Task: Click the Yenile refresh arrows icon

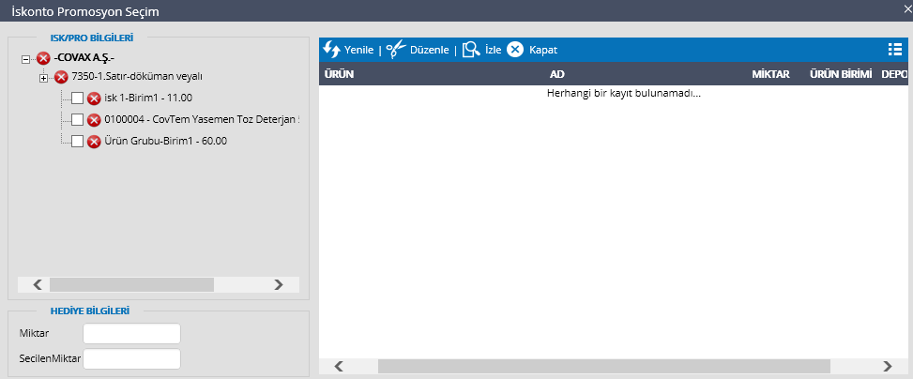Action: click(x=331, y=50)
